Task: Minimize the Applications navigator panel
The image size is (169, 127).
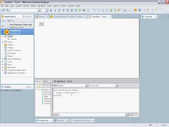Action: pos(26,17)
